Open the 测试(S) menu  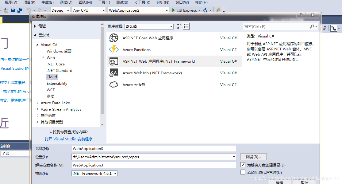point(122,2)
